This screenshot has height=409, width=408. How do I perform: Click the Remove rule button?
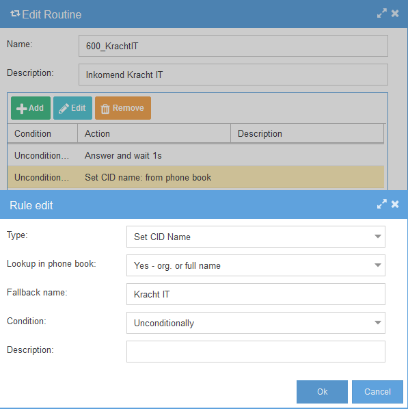(123, 108)
